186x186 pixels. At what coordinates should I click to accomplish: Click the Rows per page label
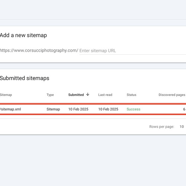(162, 126)
